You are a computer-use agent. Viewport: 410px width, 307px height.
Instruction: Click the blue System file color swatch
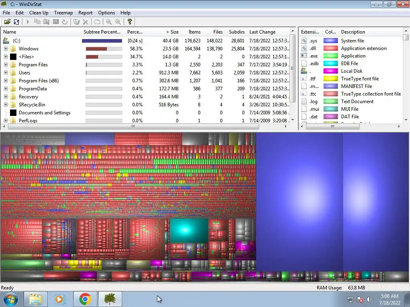(330, 41)
